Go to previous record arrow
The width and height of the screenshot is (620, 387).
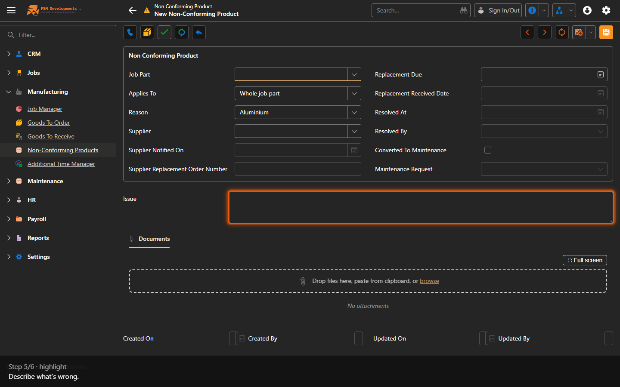[527, 32]
